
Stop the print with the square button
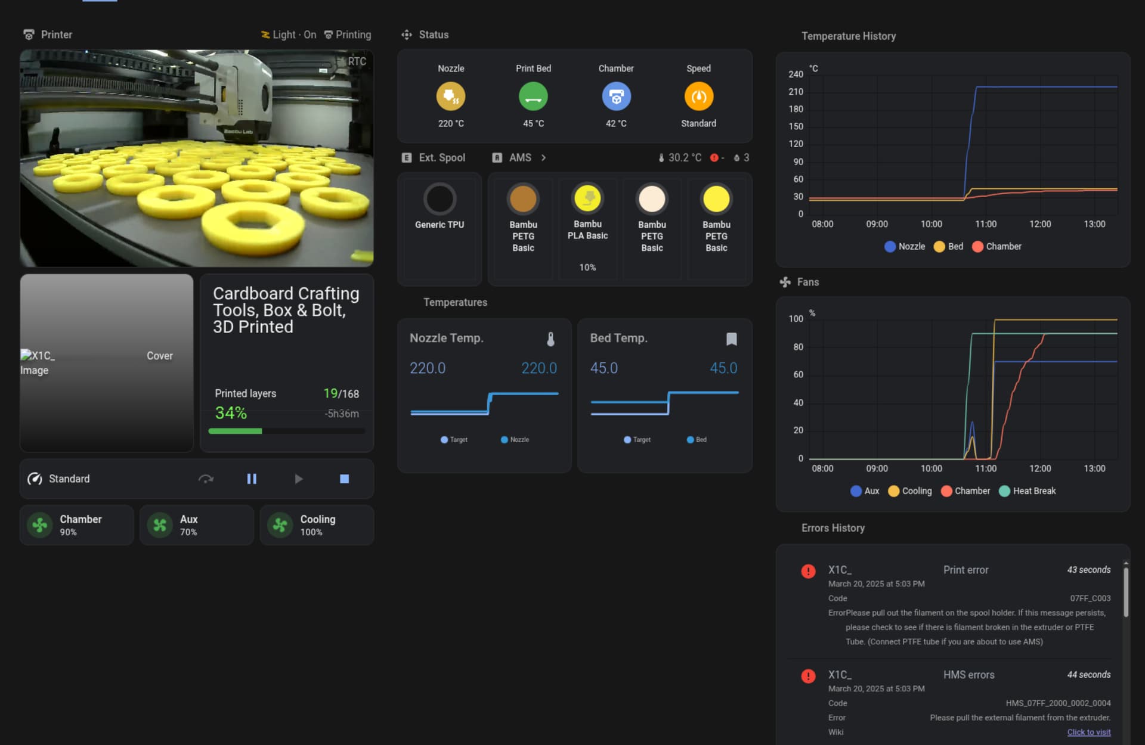[x=344, y=479]
